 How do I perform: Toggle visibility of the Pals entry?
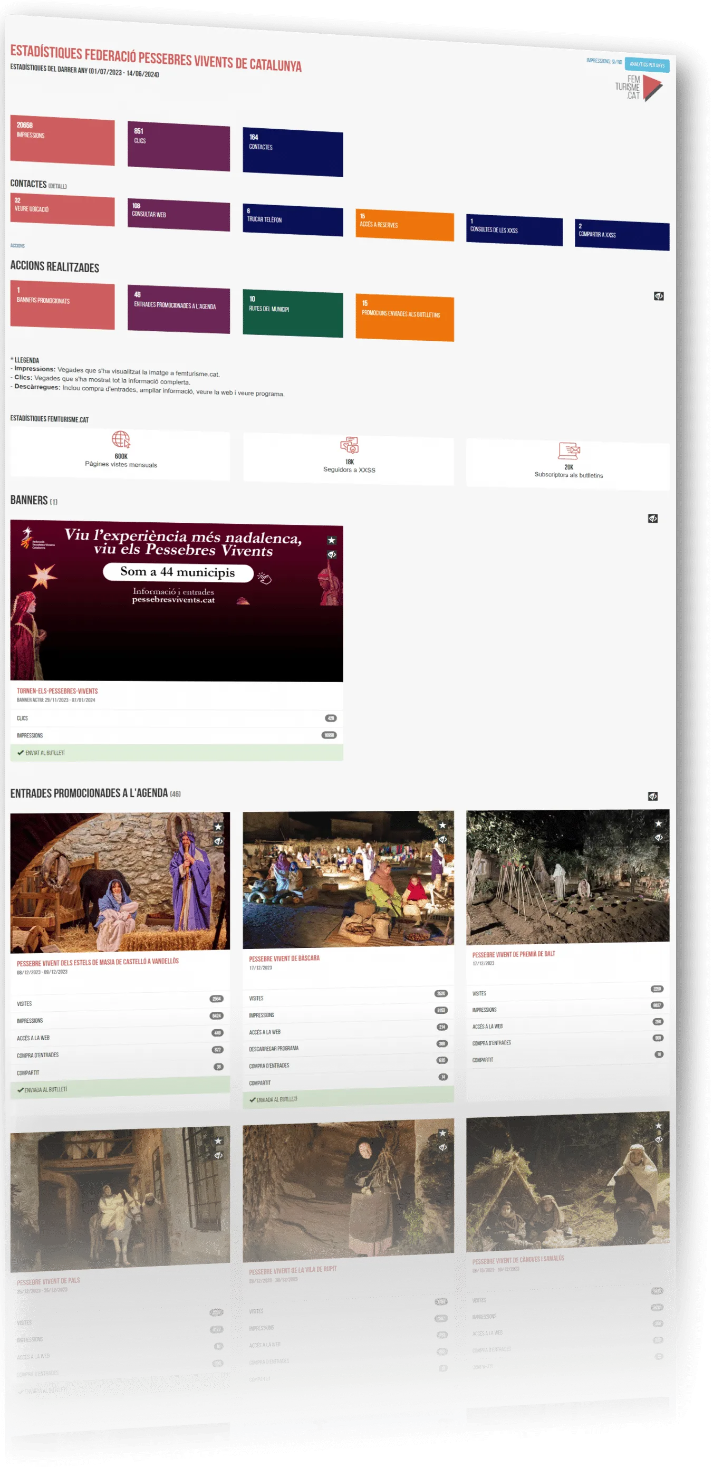pyautogui.click(x=218, y=1155)
